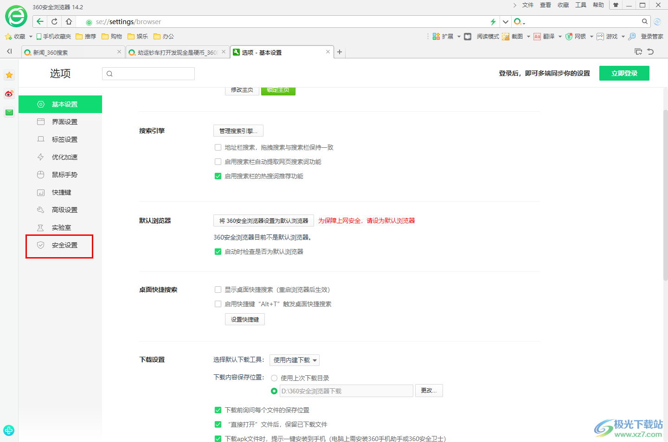Screen dimensions: 668x442
Task: Expand the 翻译 dropdown arrow
Action: click(560, 36)
